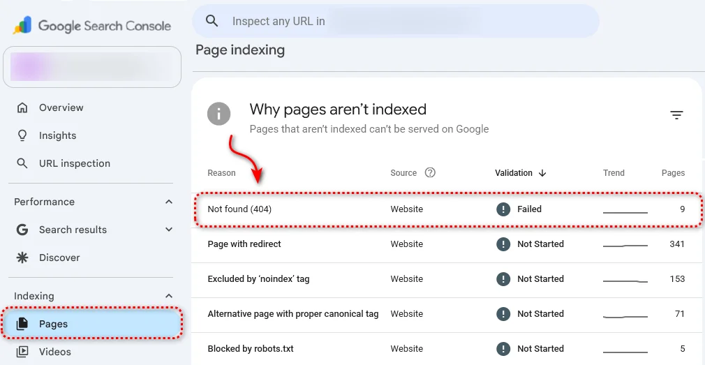Click the Reason column header
The width and height of the screenshot is (705, 365).
[221, 173]
